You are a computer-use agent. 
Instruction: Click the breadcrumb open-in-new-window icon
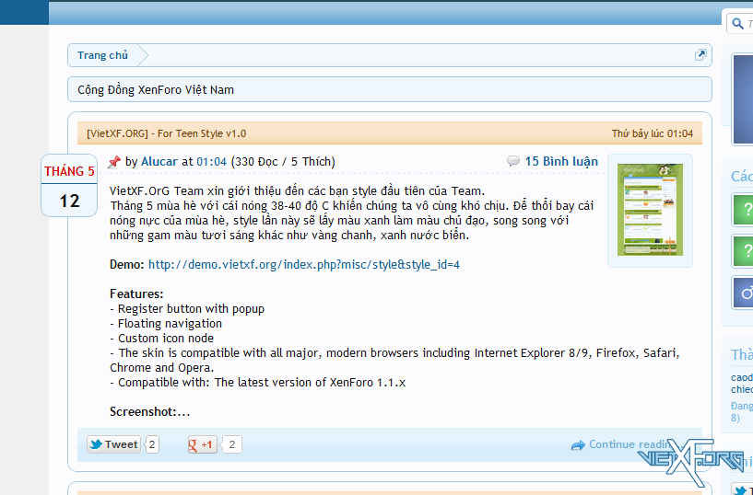(x=700, y=55)
